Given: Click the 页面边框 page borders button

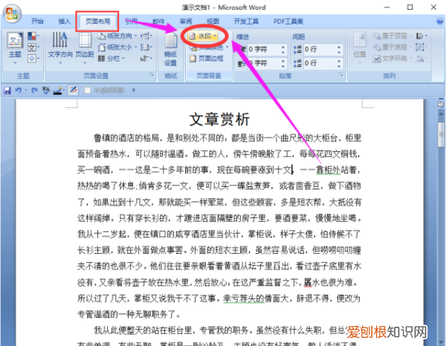Looking at the screenshot, I should pos(207,58).
